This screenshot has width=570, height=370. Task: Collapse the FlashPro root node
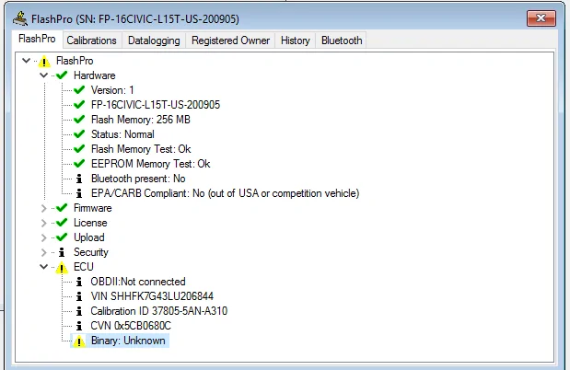(x=26, y=61)
